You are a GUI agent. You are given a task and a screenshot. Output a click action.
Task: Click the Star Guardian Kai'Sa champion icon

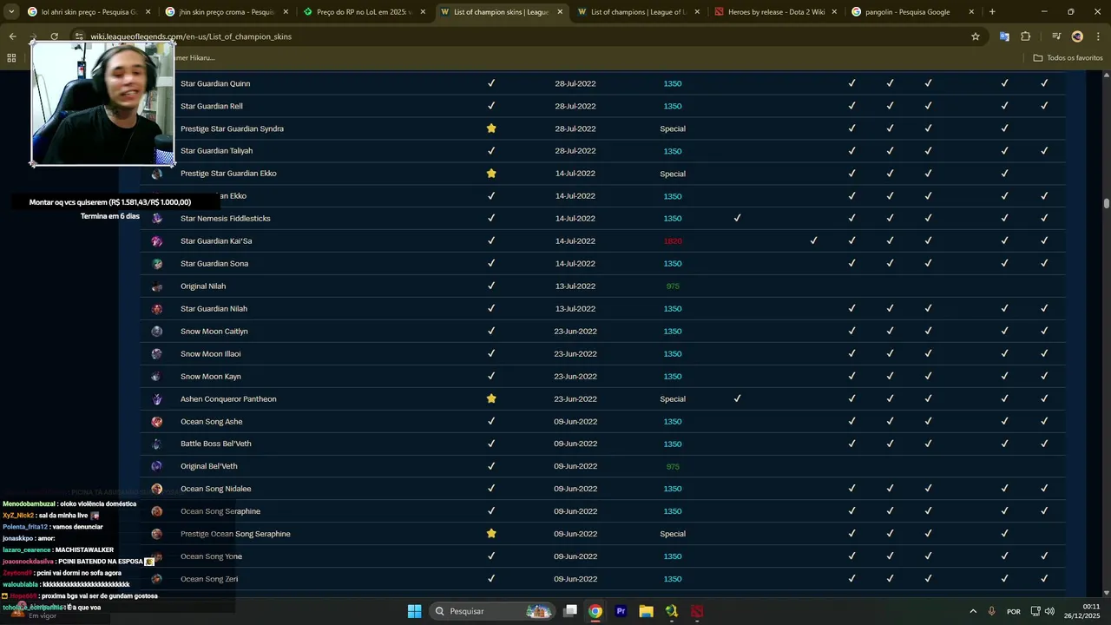coord(156,241)
